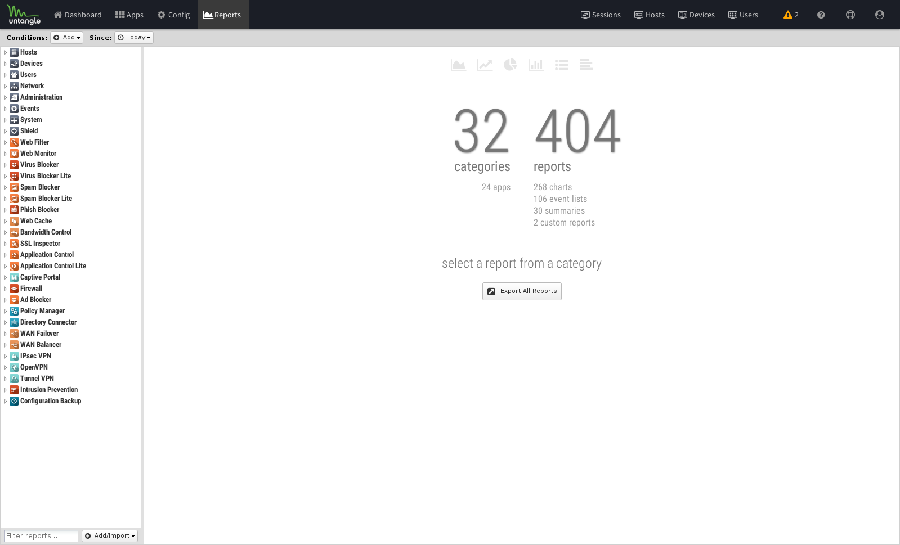Open the support lifebuoy icon
The height and width of the screenshot is (545, 900).
[x=850, y=15]
